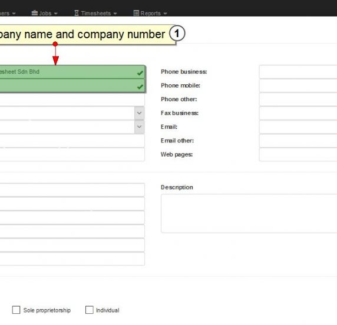
Task: Select the Web pages input field
Action: point(298,154)
